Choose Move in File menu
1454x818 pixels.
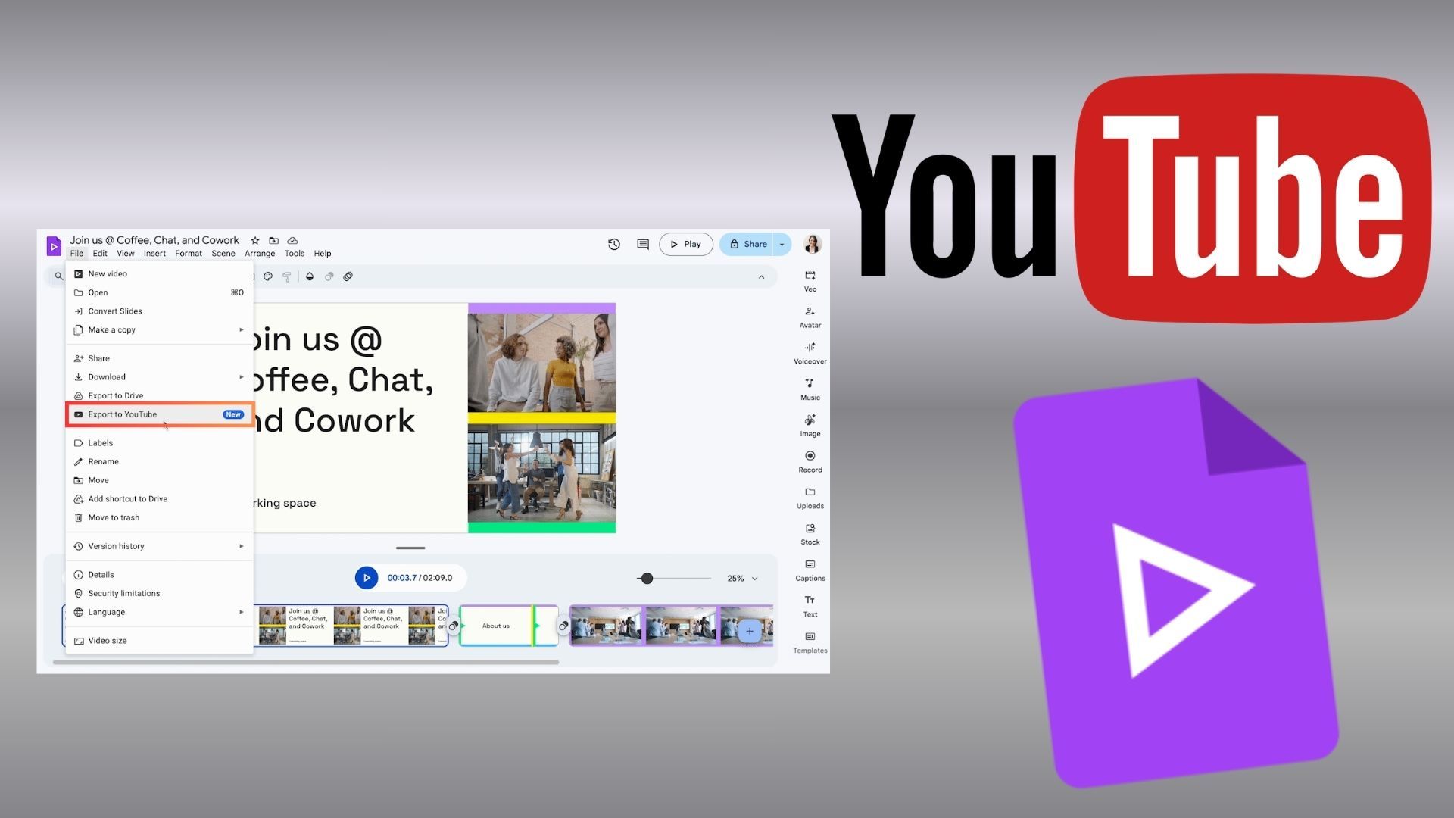pos(160,480)
